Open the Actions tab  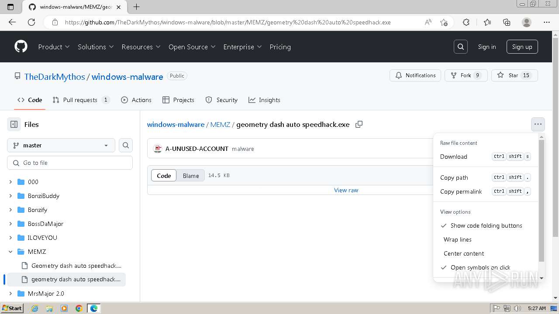[x=136, y=100]
